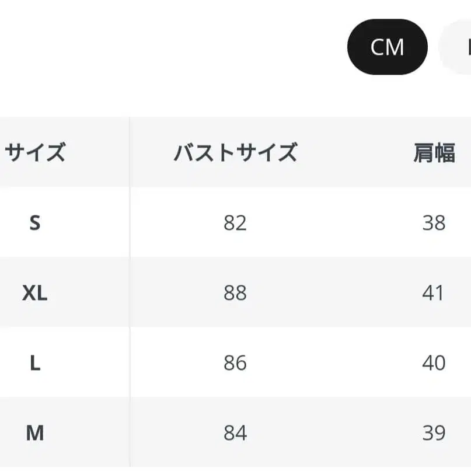Click shoulder width 40 for size L
Viewport: 471px width, 471px height.
click(434, 363)
